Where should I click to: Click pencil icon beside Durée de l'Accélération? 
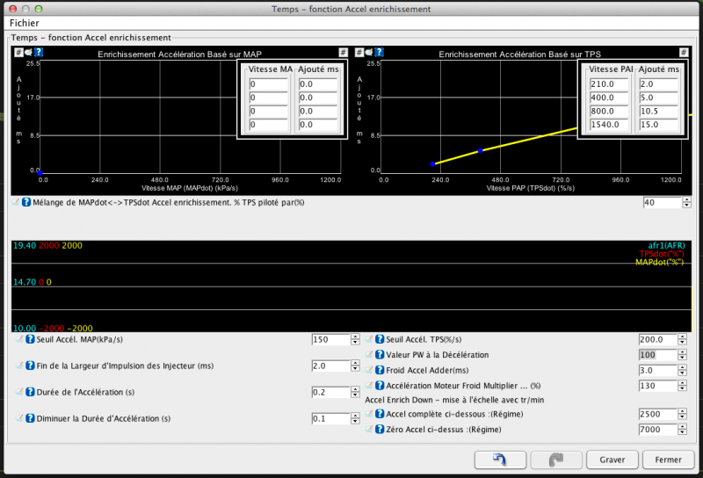(x=19, y=392)
